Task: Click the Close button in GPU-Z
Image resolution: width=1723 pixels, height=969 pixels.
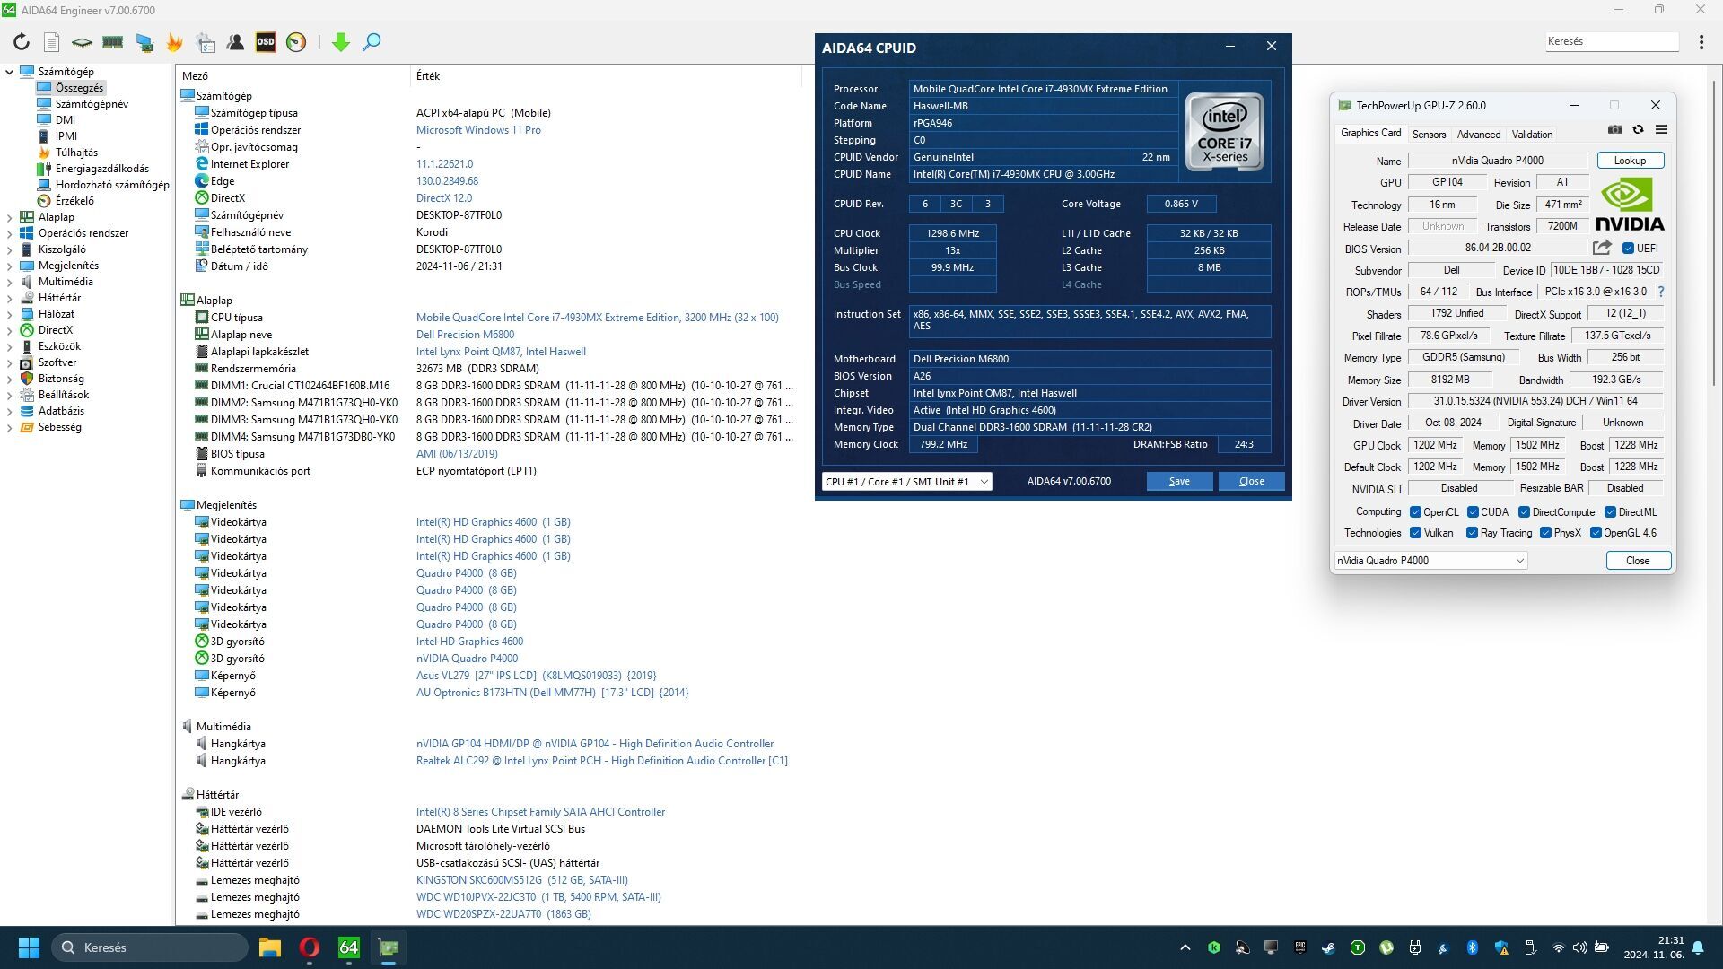Action: (x=1638, y=561)
